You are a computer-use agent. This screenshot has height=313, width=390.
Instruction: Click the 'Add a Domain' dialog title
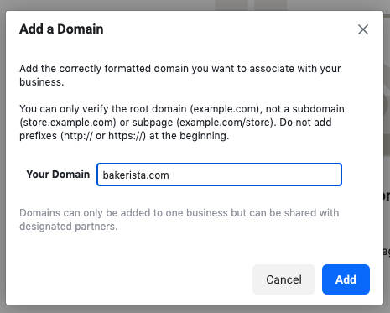click(x=61, y=29)
